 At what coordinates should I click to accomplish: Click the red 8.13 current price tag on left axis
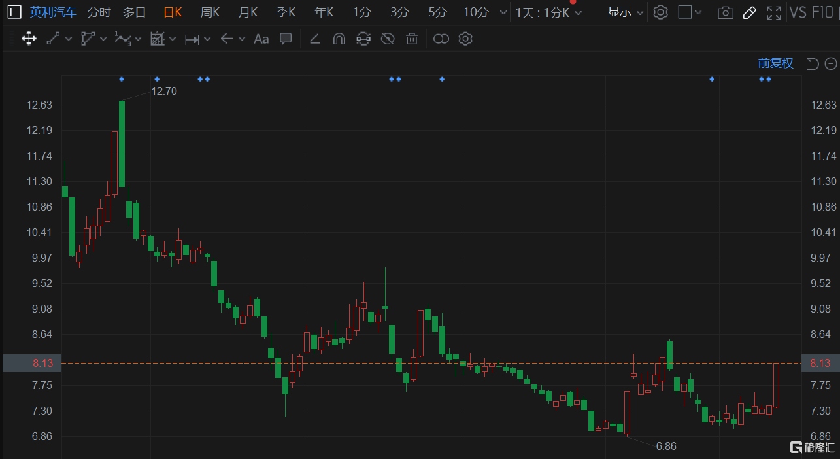pos(31,364)
